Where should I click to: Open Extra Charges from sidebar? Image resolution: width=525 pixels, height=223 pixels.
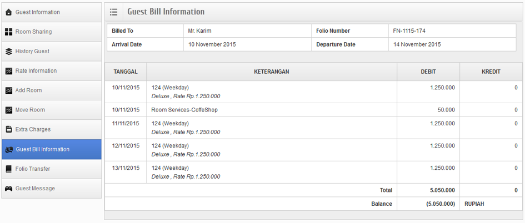click(x=33, y=130)
